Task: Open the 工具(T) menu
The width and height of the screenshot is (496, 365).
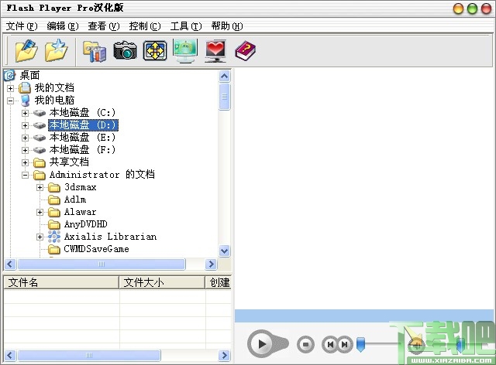Action: click(186, 26)
